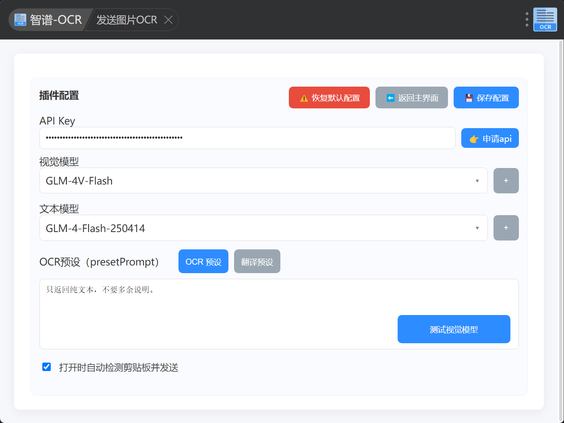This screenshot has width=564, height=423.
Task: Add a new text model with plus button
Action: coord(506,228)
